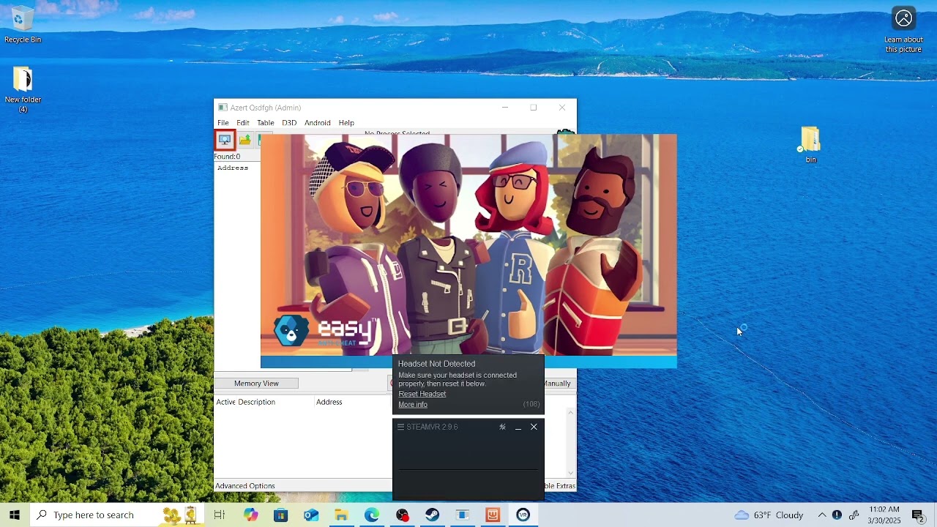Open the Edit menu
937x527 pixels.
point(243,123)
